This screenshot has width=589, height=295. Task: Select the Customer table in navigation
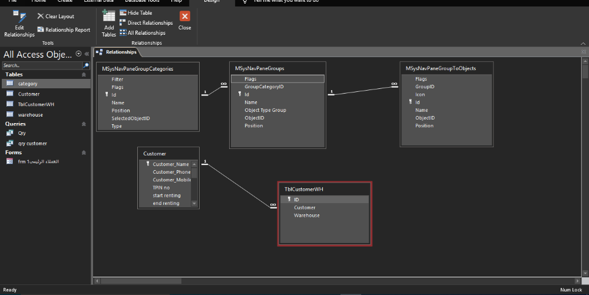tap(46, 94)
